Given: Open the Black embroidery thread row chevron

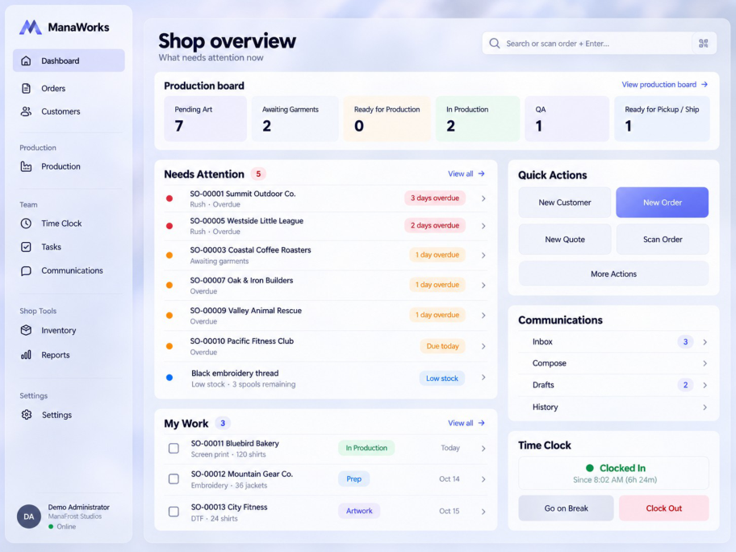Looking at the screenshot, I should point(483,378).
